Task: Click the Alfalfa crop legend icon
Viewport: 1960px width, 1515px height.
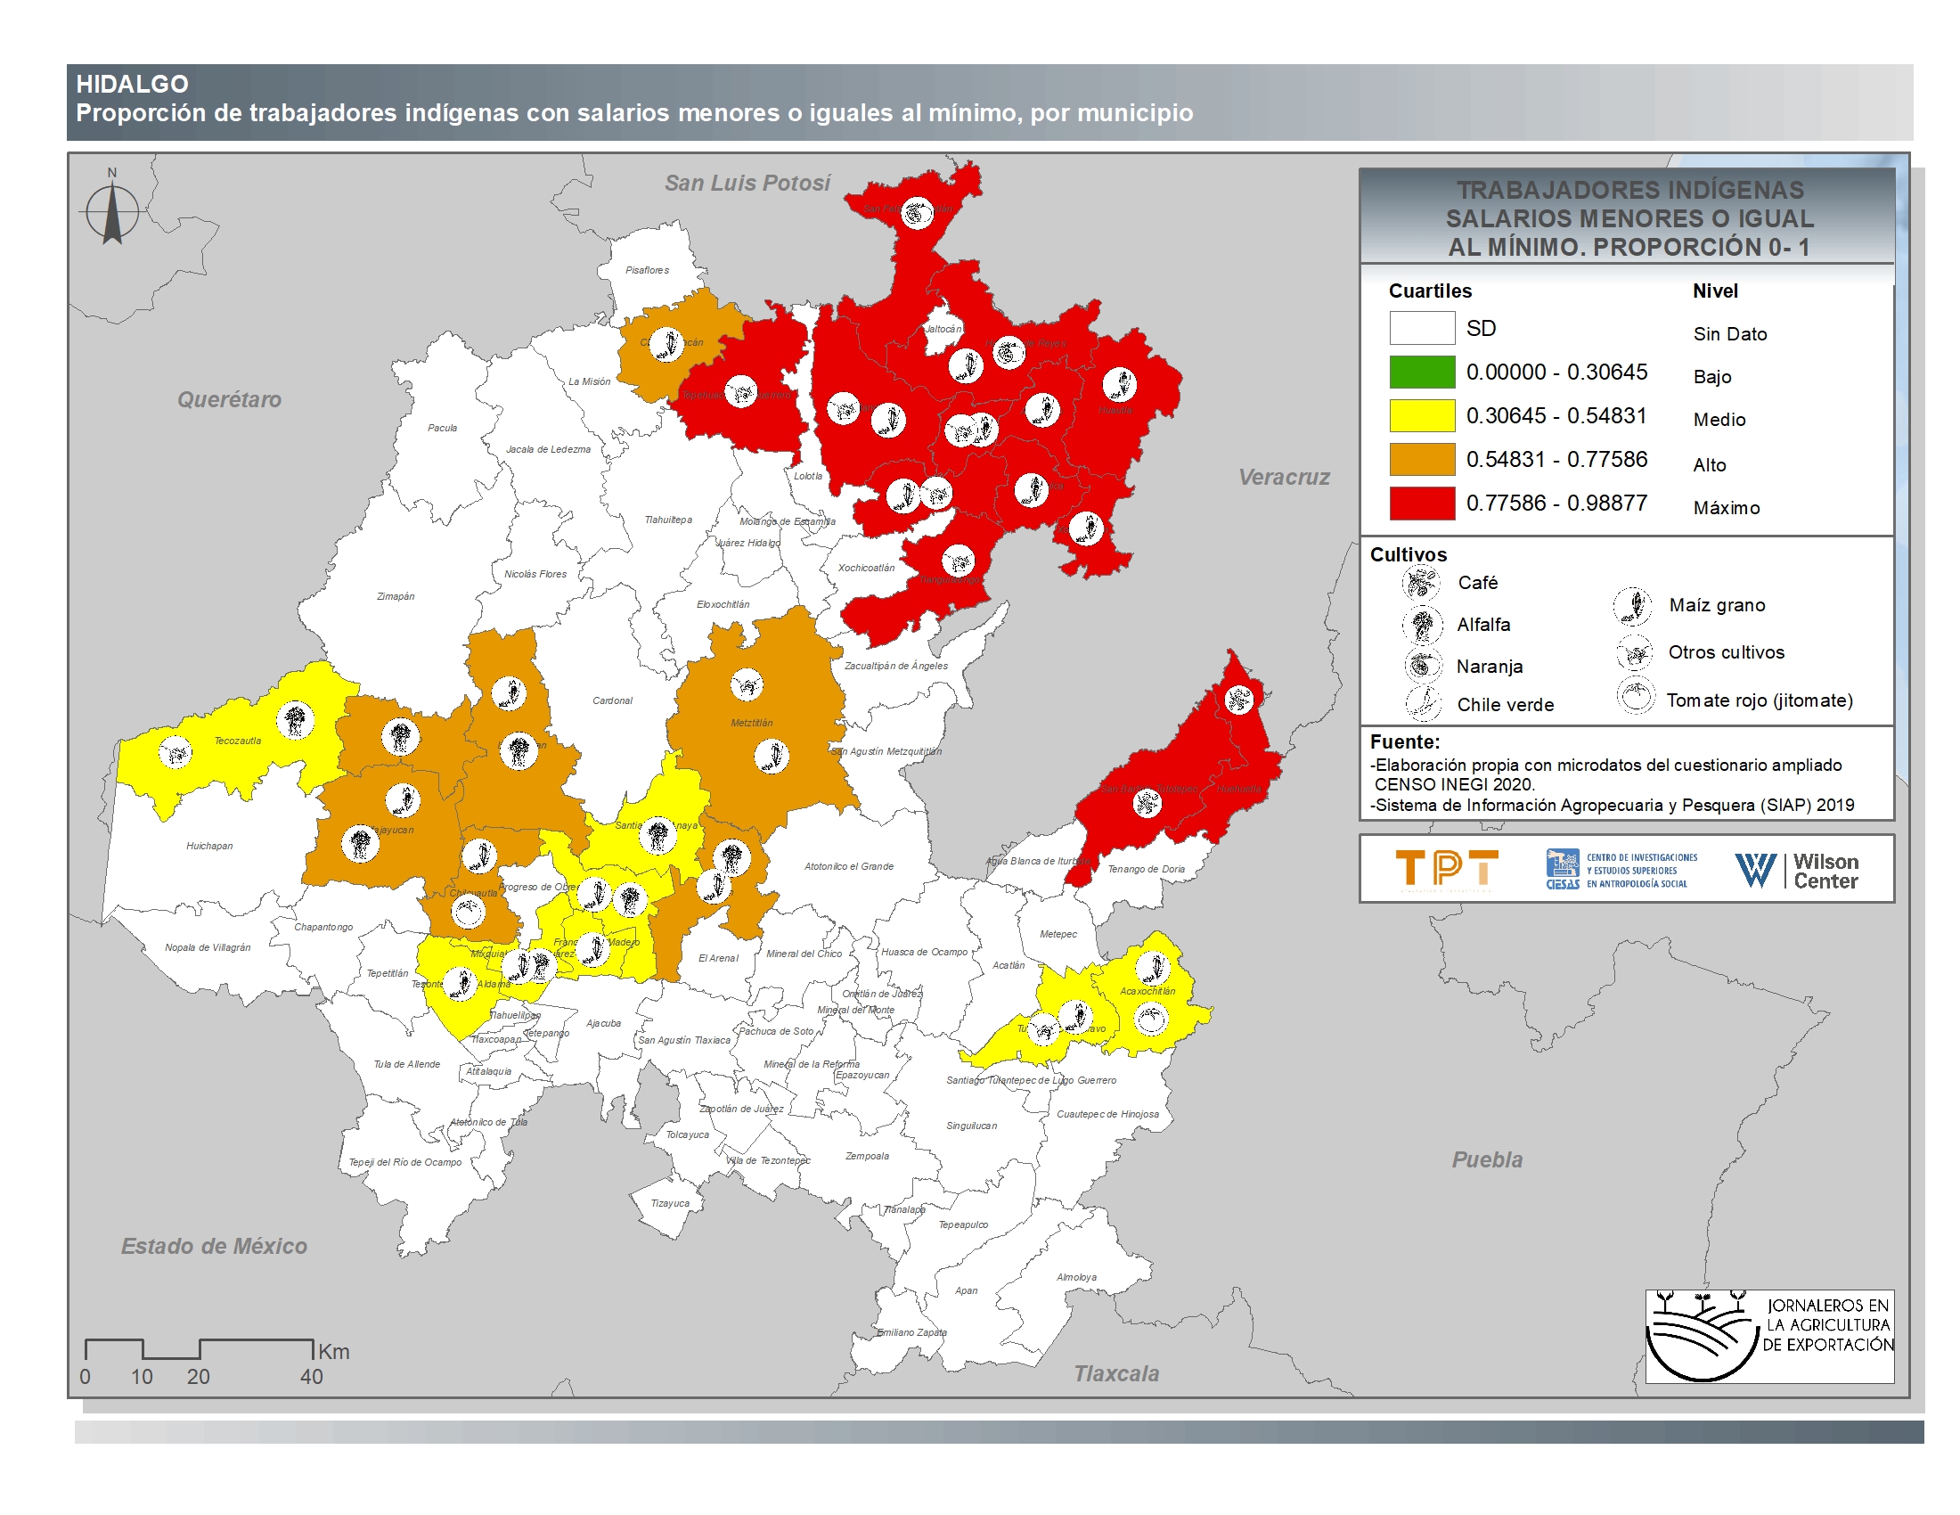Action: 1422,625
